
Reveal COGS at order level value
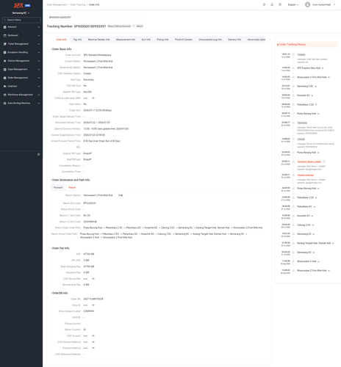(93, 98)
